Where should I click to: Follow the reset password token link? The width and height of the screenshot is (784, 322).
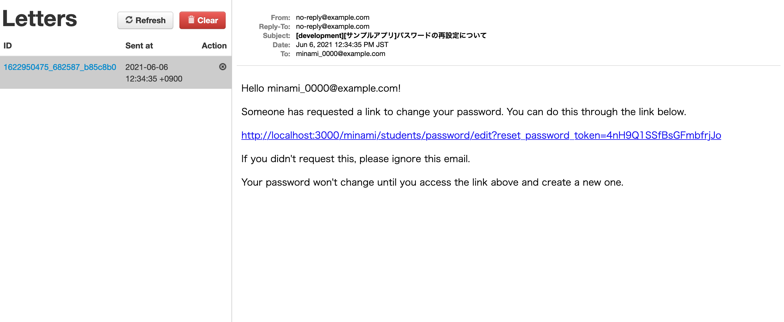pyautogui.click(x=481, y=135)
